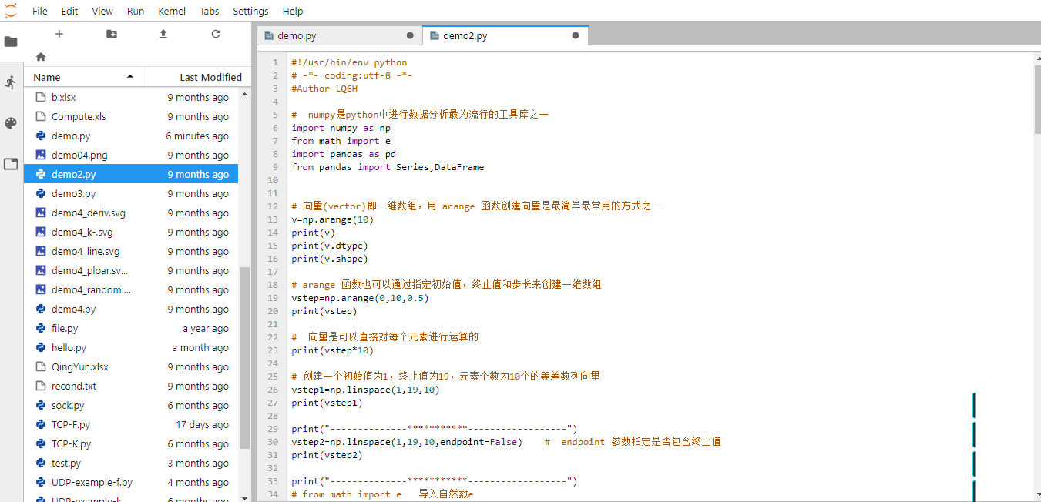Select demo4_k-.svg in file list
Image resolution: width=1041 pixels, height=502 pixels.
(131, 232)
